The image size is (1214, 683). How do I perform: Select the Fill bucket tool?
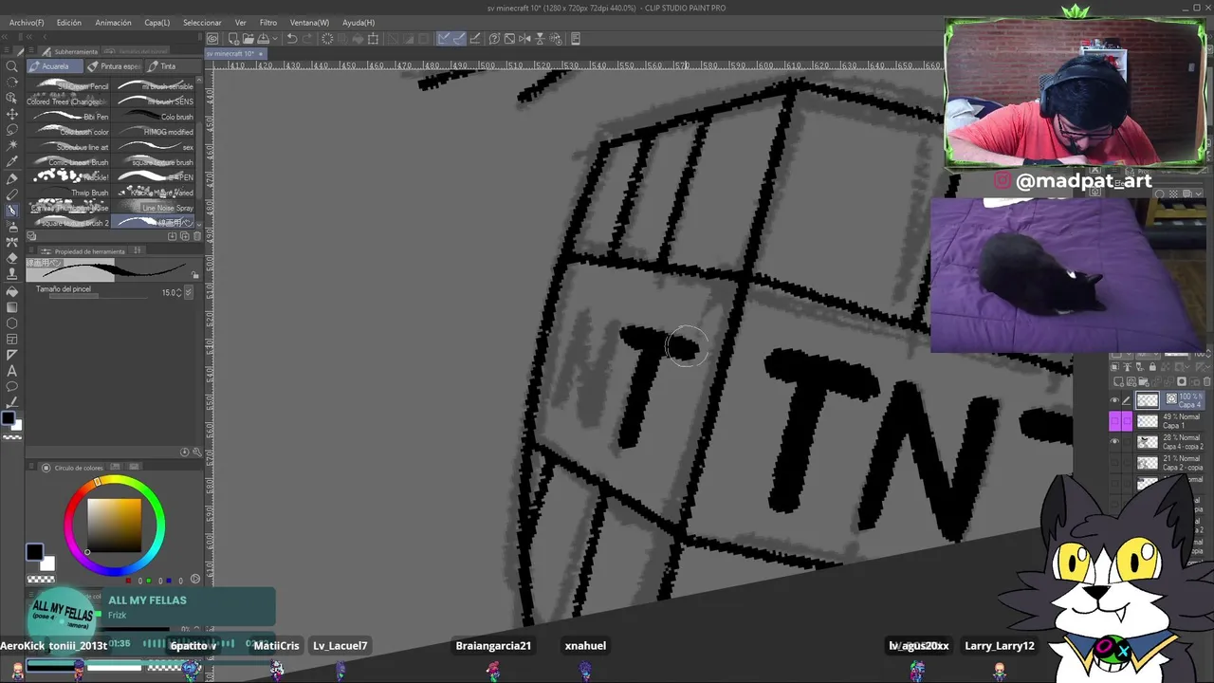coord(12,291)
